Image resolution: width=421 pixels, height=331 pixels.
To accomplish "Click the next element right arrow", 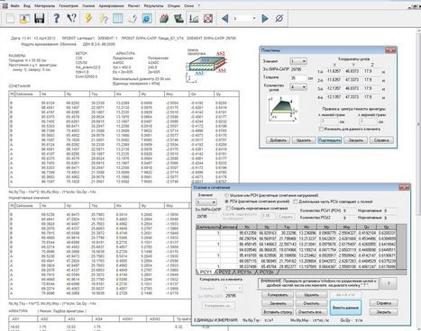I will click(265, 18).
